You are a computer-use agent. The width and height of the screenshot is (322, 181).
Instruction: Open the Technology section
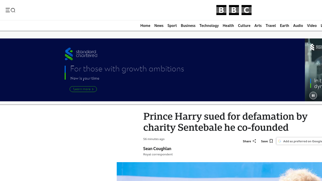click(209, 26)
